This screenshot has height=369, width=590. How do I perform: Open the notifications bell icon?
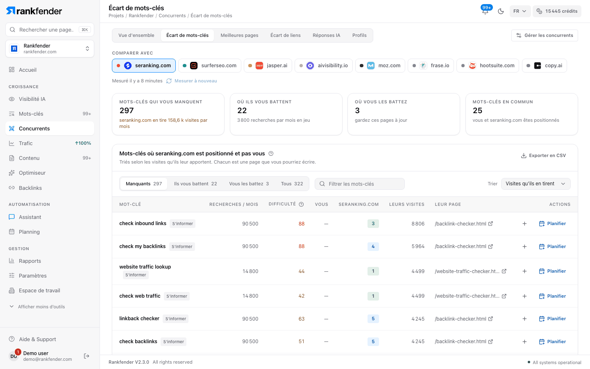coord(486,11)
